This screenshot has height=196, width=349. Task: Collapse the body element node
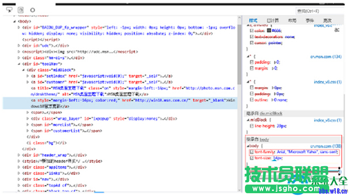[x=14, y=21]
